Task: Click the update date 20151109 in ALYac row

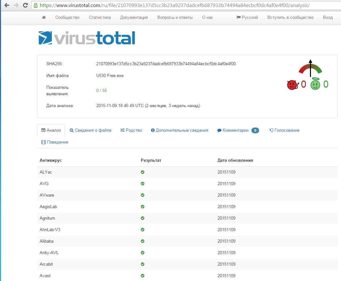Action: click(x=226, y=172)
